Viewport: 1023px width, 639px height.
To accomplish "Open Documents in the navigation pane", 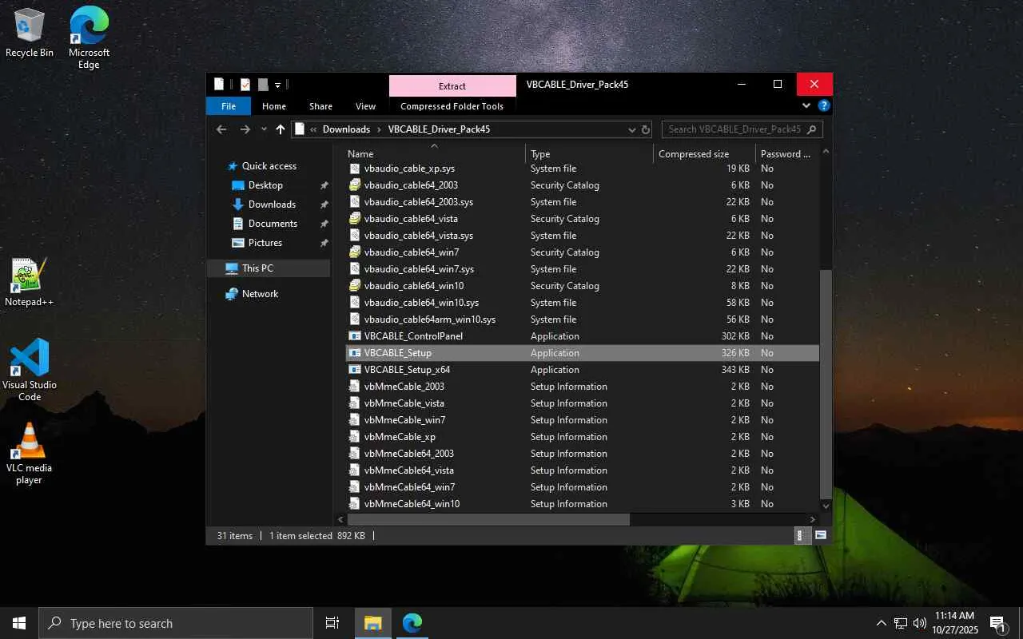I will 273,224.
